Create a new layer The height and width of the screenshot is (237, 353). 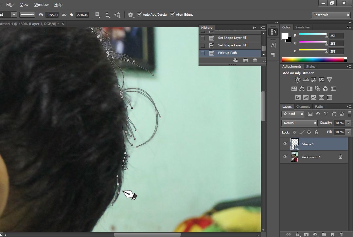tap(333, 235)
